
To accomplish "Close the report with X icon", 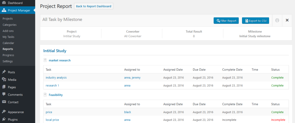I will click(x=287, y=20).
